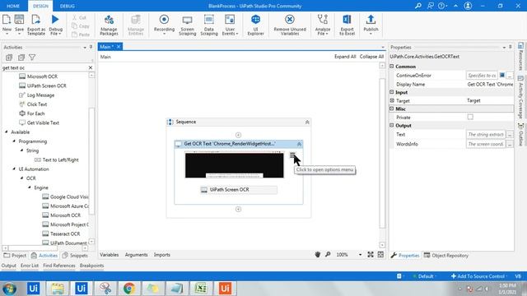Screen dimensions: 527x296
Task: Toggle the Private checkbox
Action: pyautogui.click(x=470, y=117)
